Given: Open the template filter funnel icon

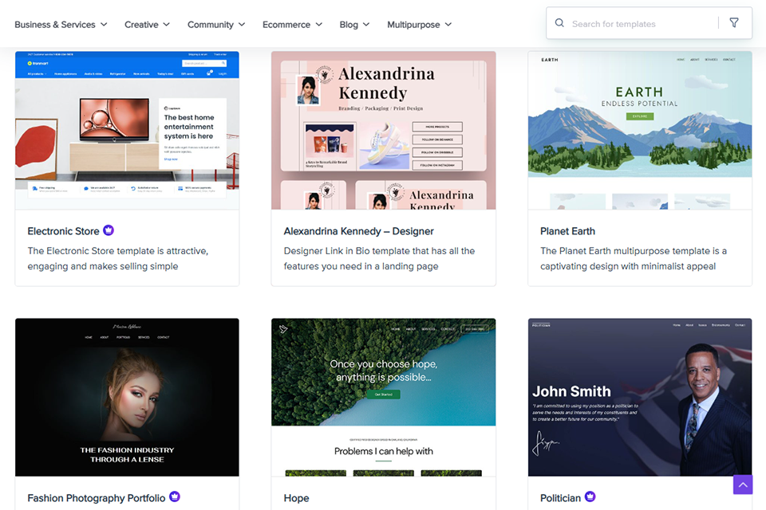Looking at the screenshot, I should click(x=734, y=22).
